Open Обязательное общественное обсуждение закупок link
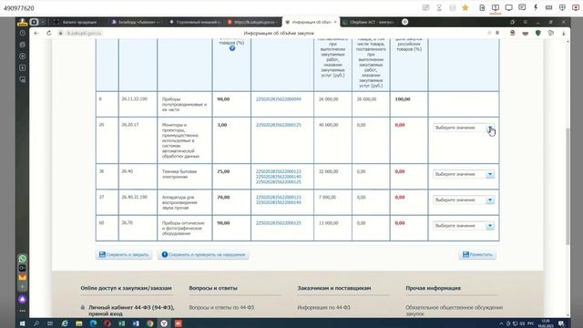Viewport: 583px width, 328px height. click(x=455, y=311)
